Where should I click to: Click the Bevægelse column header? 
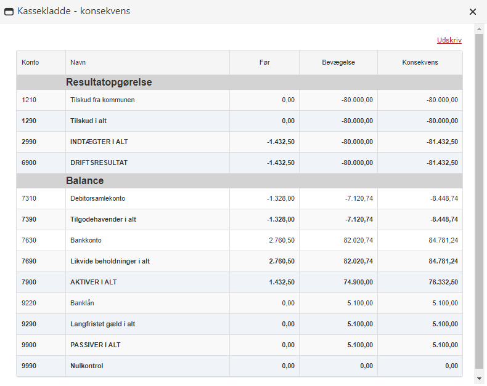pos(338,62)
